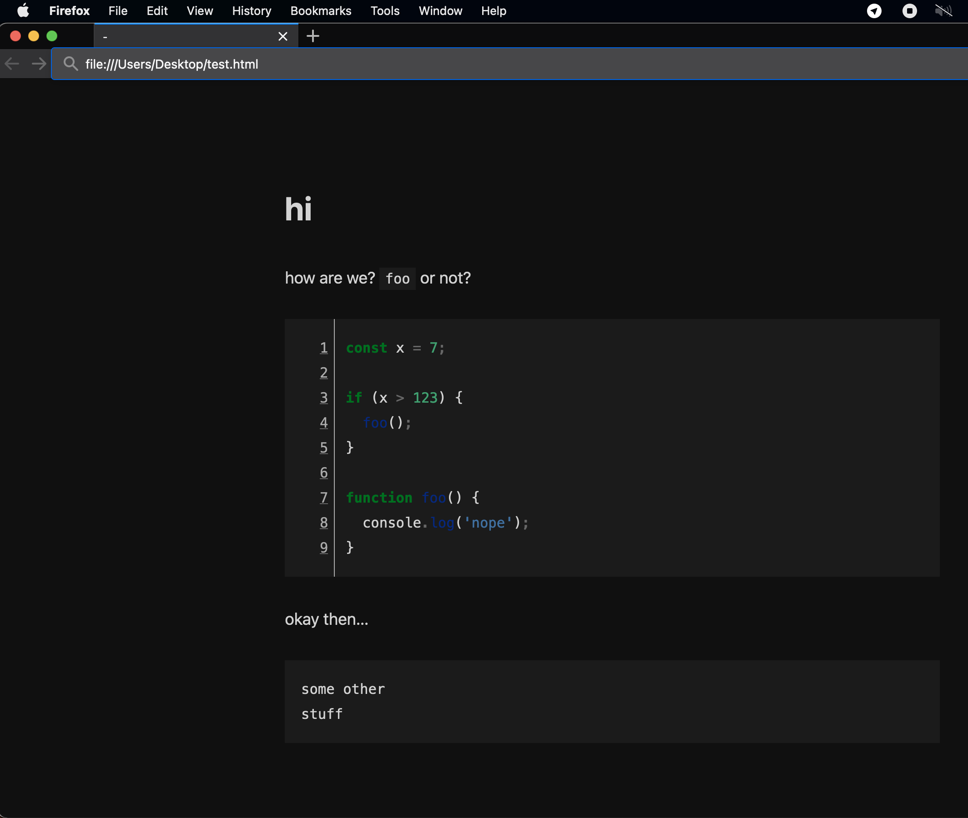
Task: Click 'some other' text in second block
Action: point(343,689)
